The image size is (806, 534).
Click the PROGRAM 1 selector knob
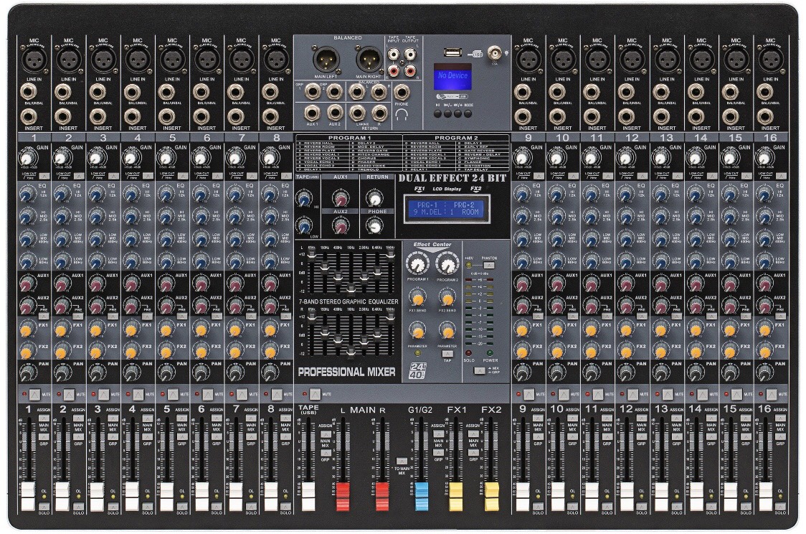(x=417, y=264)
